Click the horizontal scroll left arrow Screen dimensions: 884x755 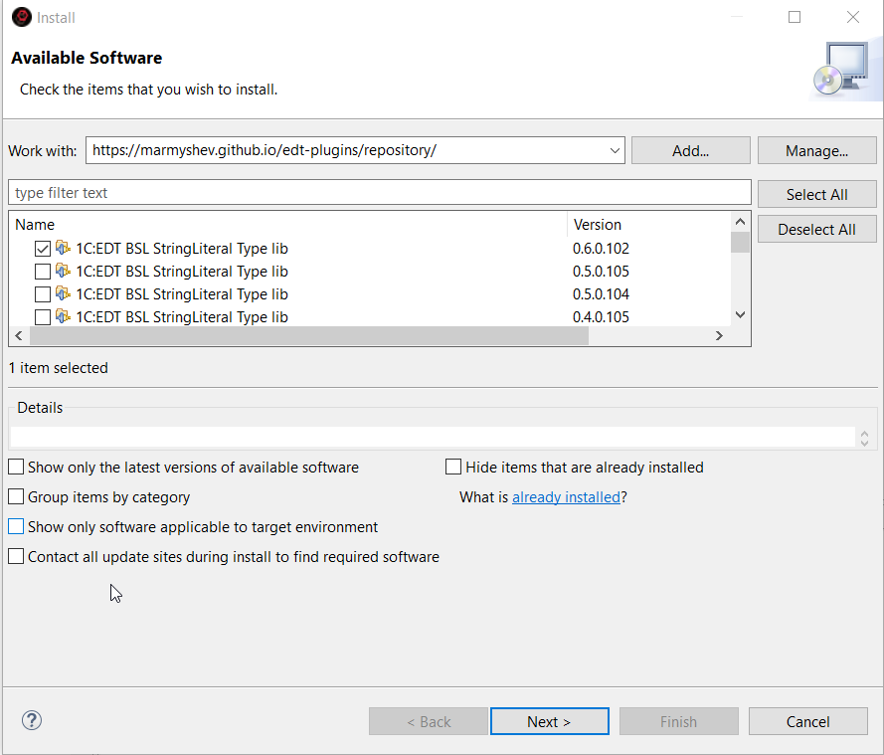coord(19,335)
